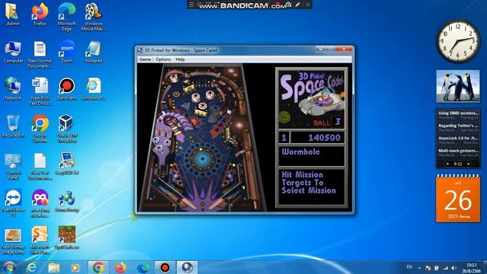Close the Bandicam recording overlay bar

click(x=307, y=5)
